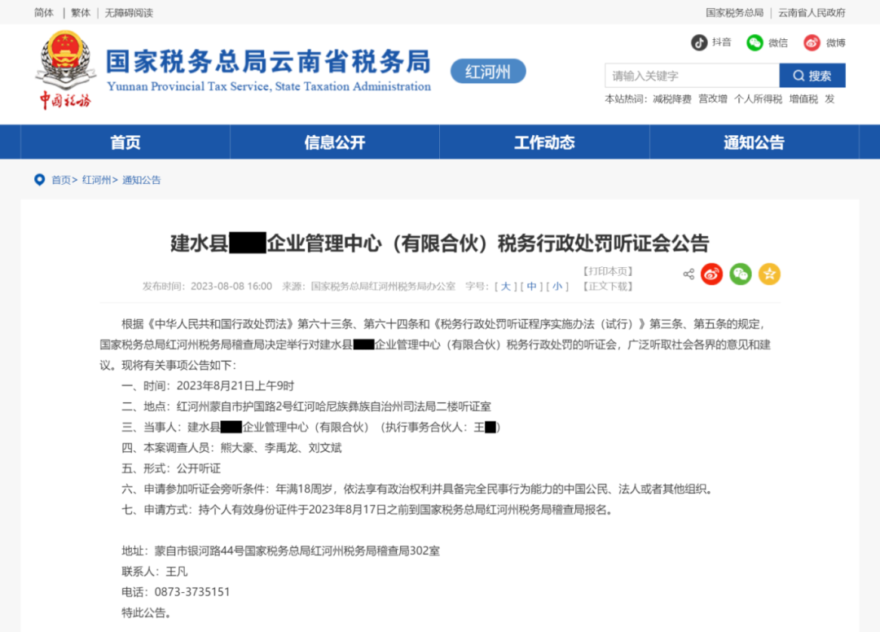The height and width of the screenshot is (632, 880).
Task: Focus the keyword search input field
Action: [691, 76]
